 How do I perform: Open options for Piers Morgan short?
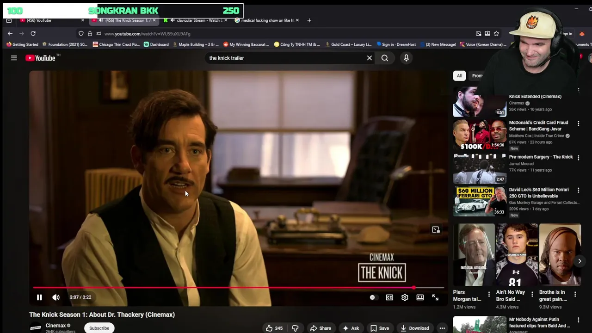[x=489, y=294]
